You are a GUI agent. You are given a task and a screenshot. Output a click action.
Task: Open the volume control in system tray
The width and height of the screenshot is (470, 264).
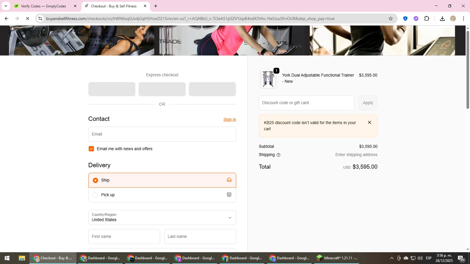[x=420, y=258]
